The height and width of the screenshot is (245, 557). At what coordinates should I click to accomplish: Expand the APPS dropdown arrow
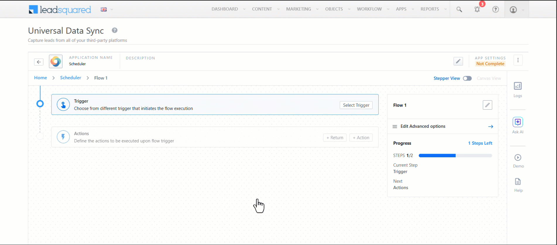413,9
